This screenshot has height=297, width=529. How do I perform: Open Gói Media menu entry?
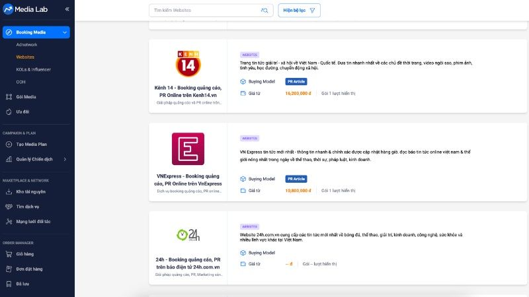click(26, 97)
